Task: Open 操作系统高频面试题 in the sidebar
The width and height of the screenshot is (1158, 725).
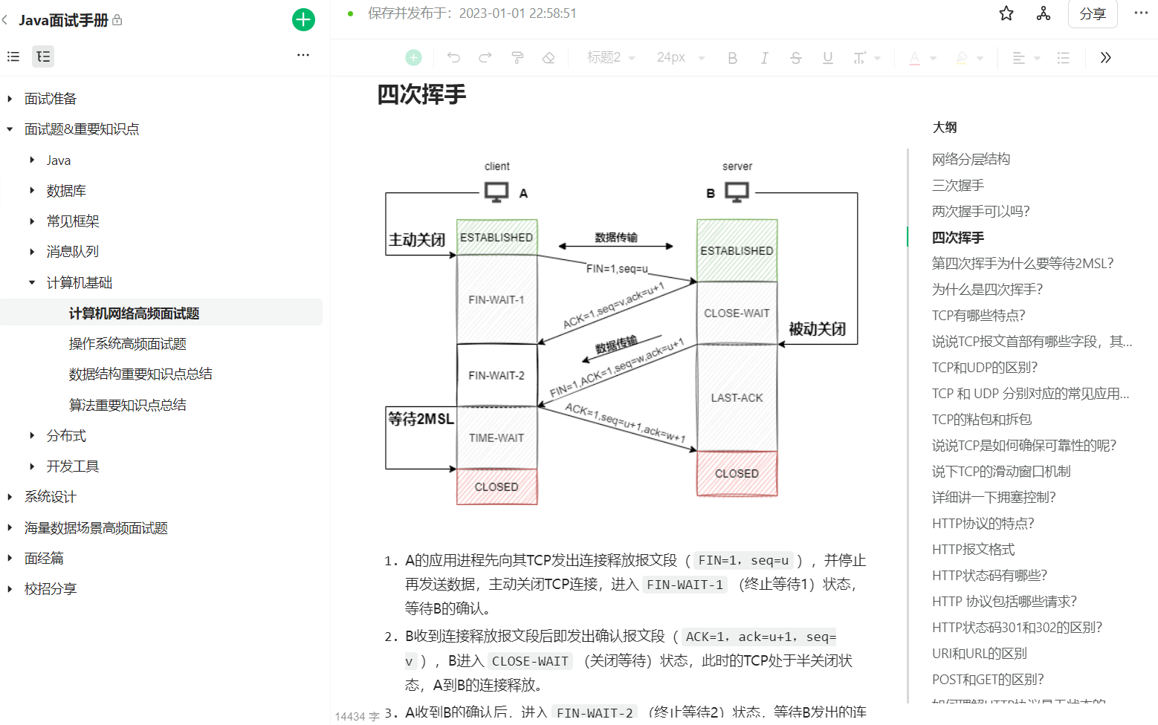Action: click(127, 344)
